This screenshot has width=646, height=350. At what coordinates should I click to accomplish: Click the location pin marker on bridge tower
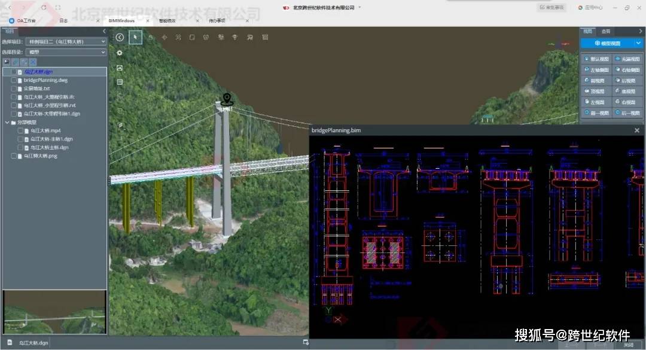tap(227, 99)
